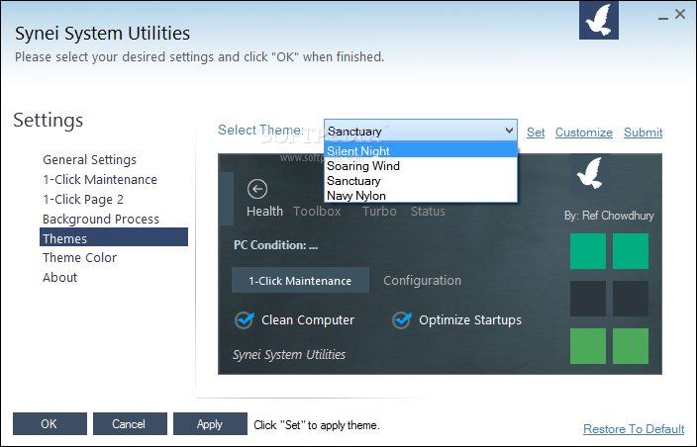Click 1-Click Maintenance button in preview

300,280
